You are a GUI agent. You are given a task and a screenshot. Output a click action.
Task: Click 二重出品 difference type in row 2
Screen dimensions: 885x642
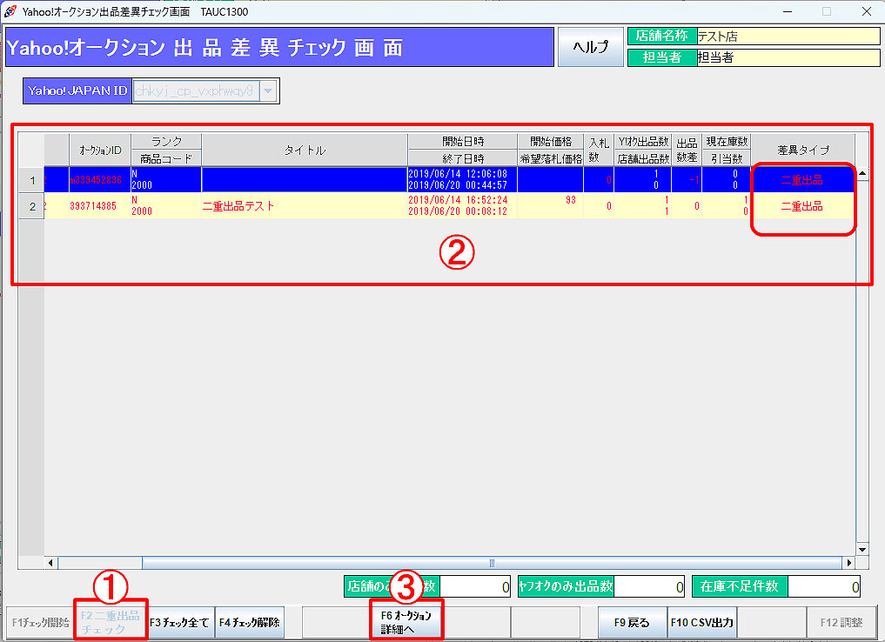pyautogui.click(x=802, y=206)
